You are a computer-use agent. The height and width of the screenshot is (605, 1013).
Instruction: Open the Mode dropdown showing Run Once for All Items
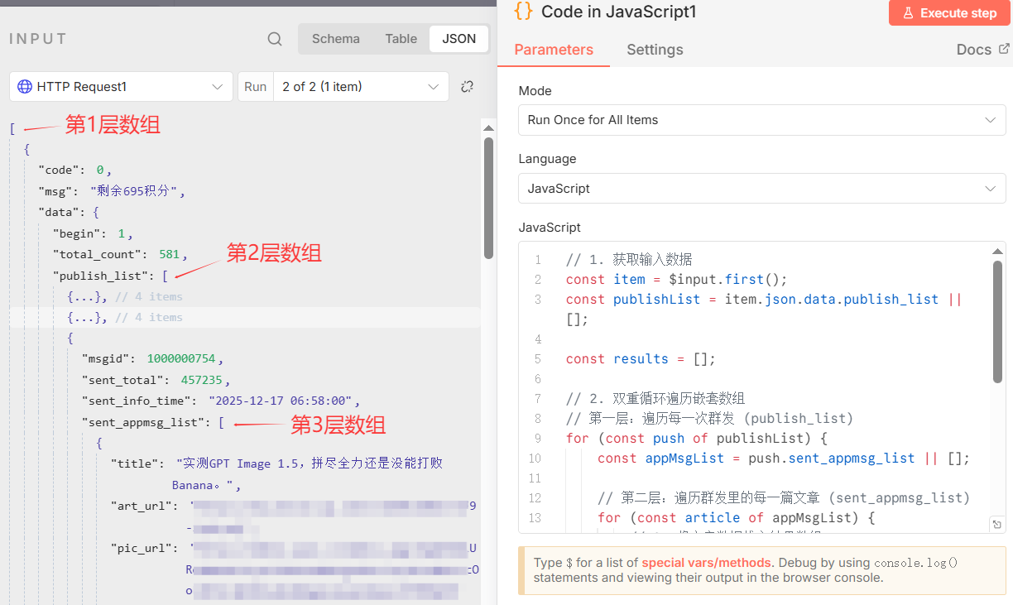pyautogui.click(x=761, y=120)
